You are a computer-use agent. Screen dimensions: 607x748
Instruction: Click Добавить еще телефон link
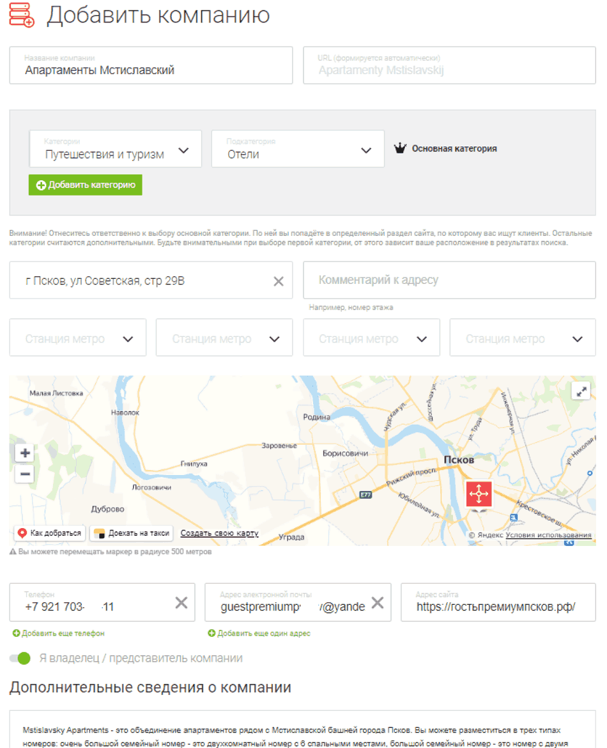point(63,633)
